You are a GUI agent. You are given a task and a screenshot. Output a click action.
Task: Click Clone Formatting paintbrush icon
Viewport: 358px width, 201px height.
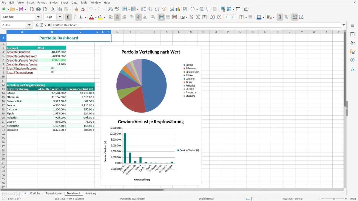click(77, 9)
